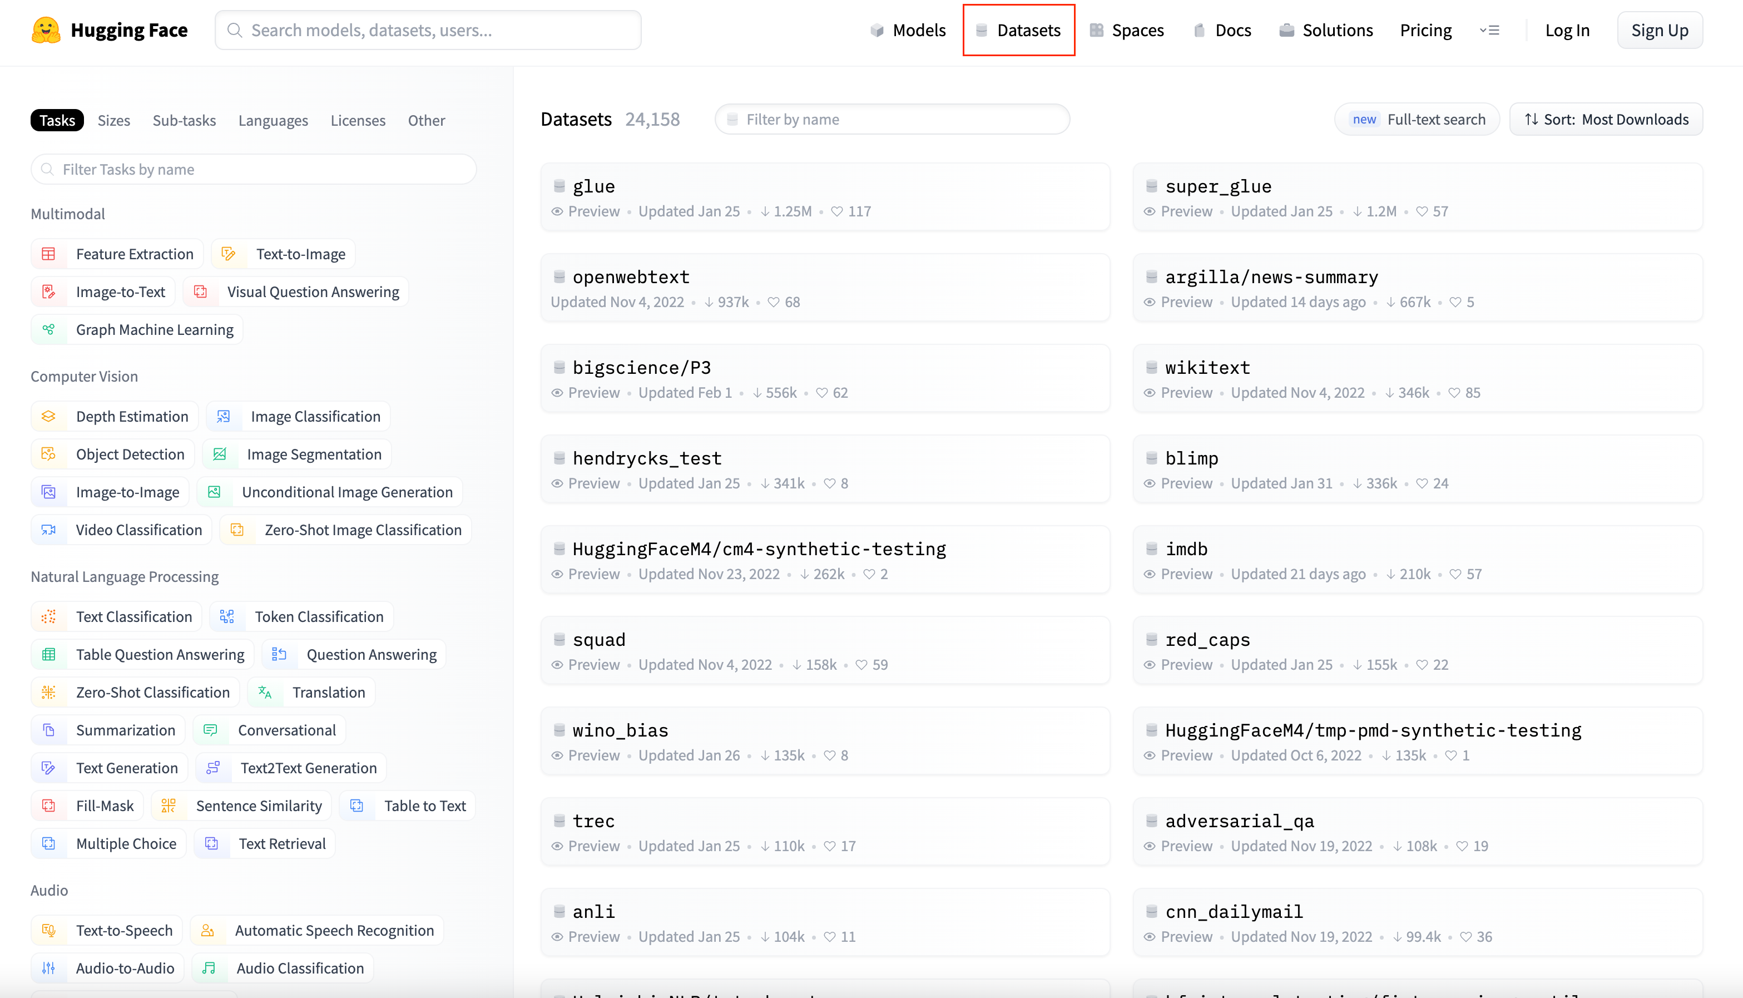Pick the Graph Machine Learning icon
Screen dimensions: 1743x998
(48, 330)
